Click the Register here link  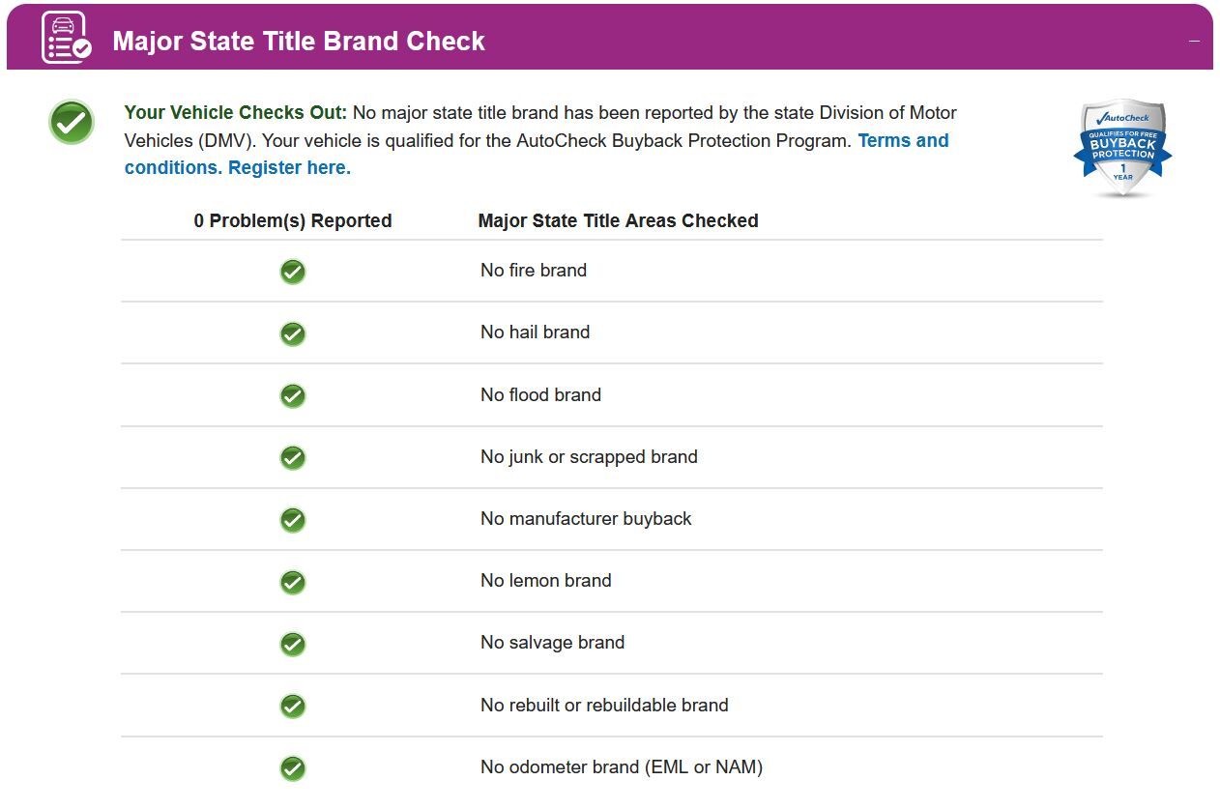pyautogui.click(x=289, y=168)
